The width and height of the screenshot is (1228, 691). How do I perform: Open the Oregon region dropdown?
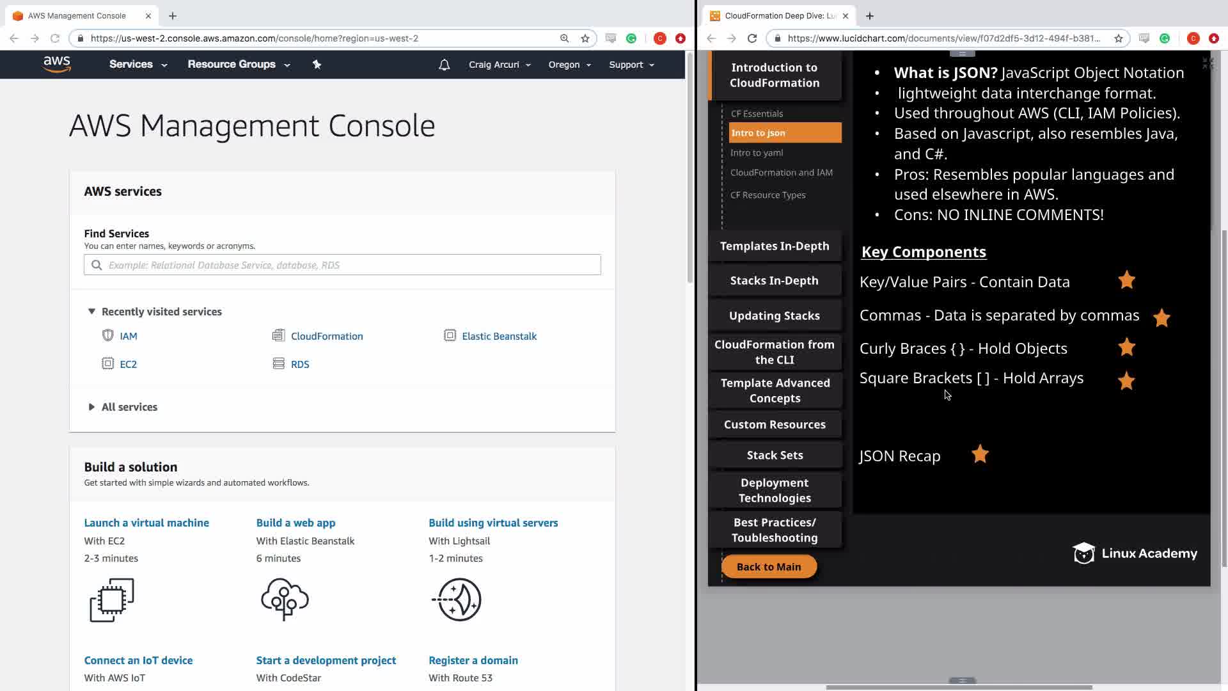pos(569,65)
